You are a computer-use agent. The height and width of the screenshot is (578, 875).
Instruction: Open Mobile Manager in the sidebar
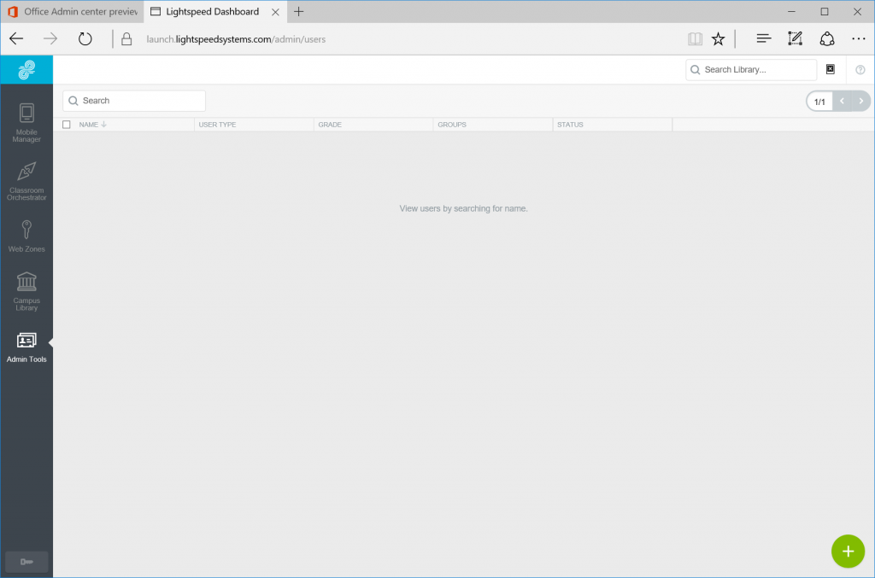pos(26,123)
